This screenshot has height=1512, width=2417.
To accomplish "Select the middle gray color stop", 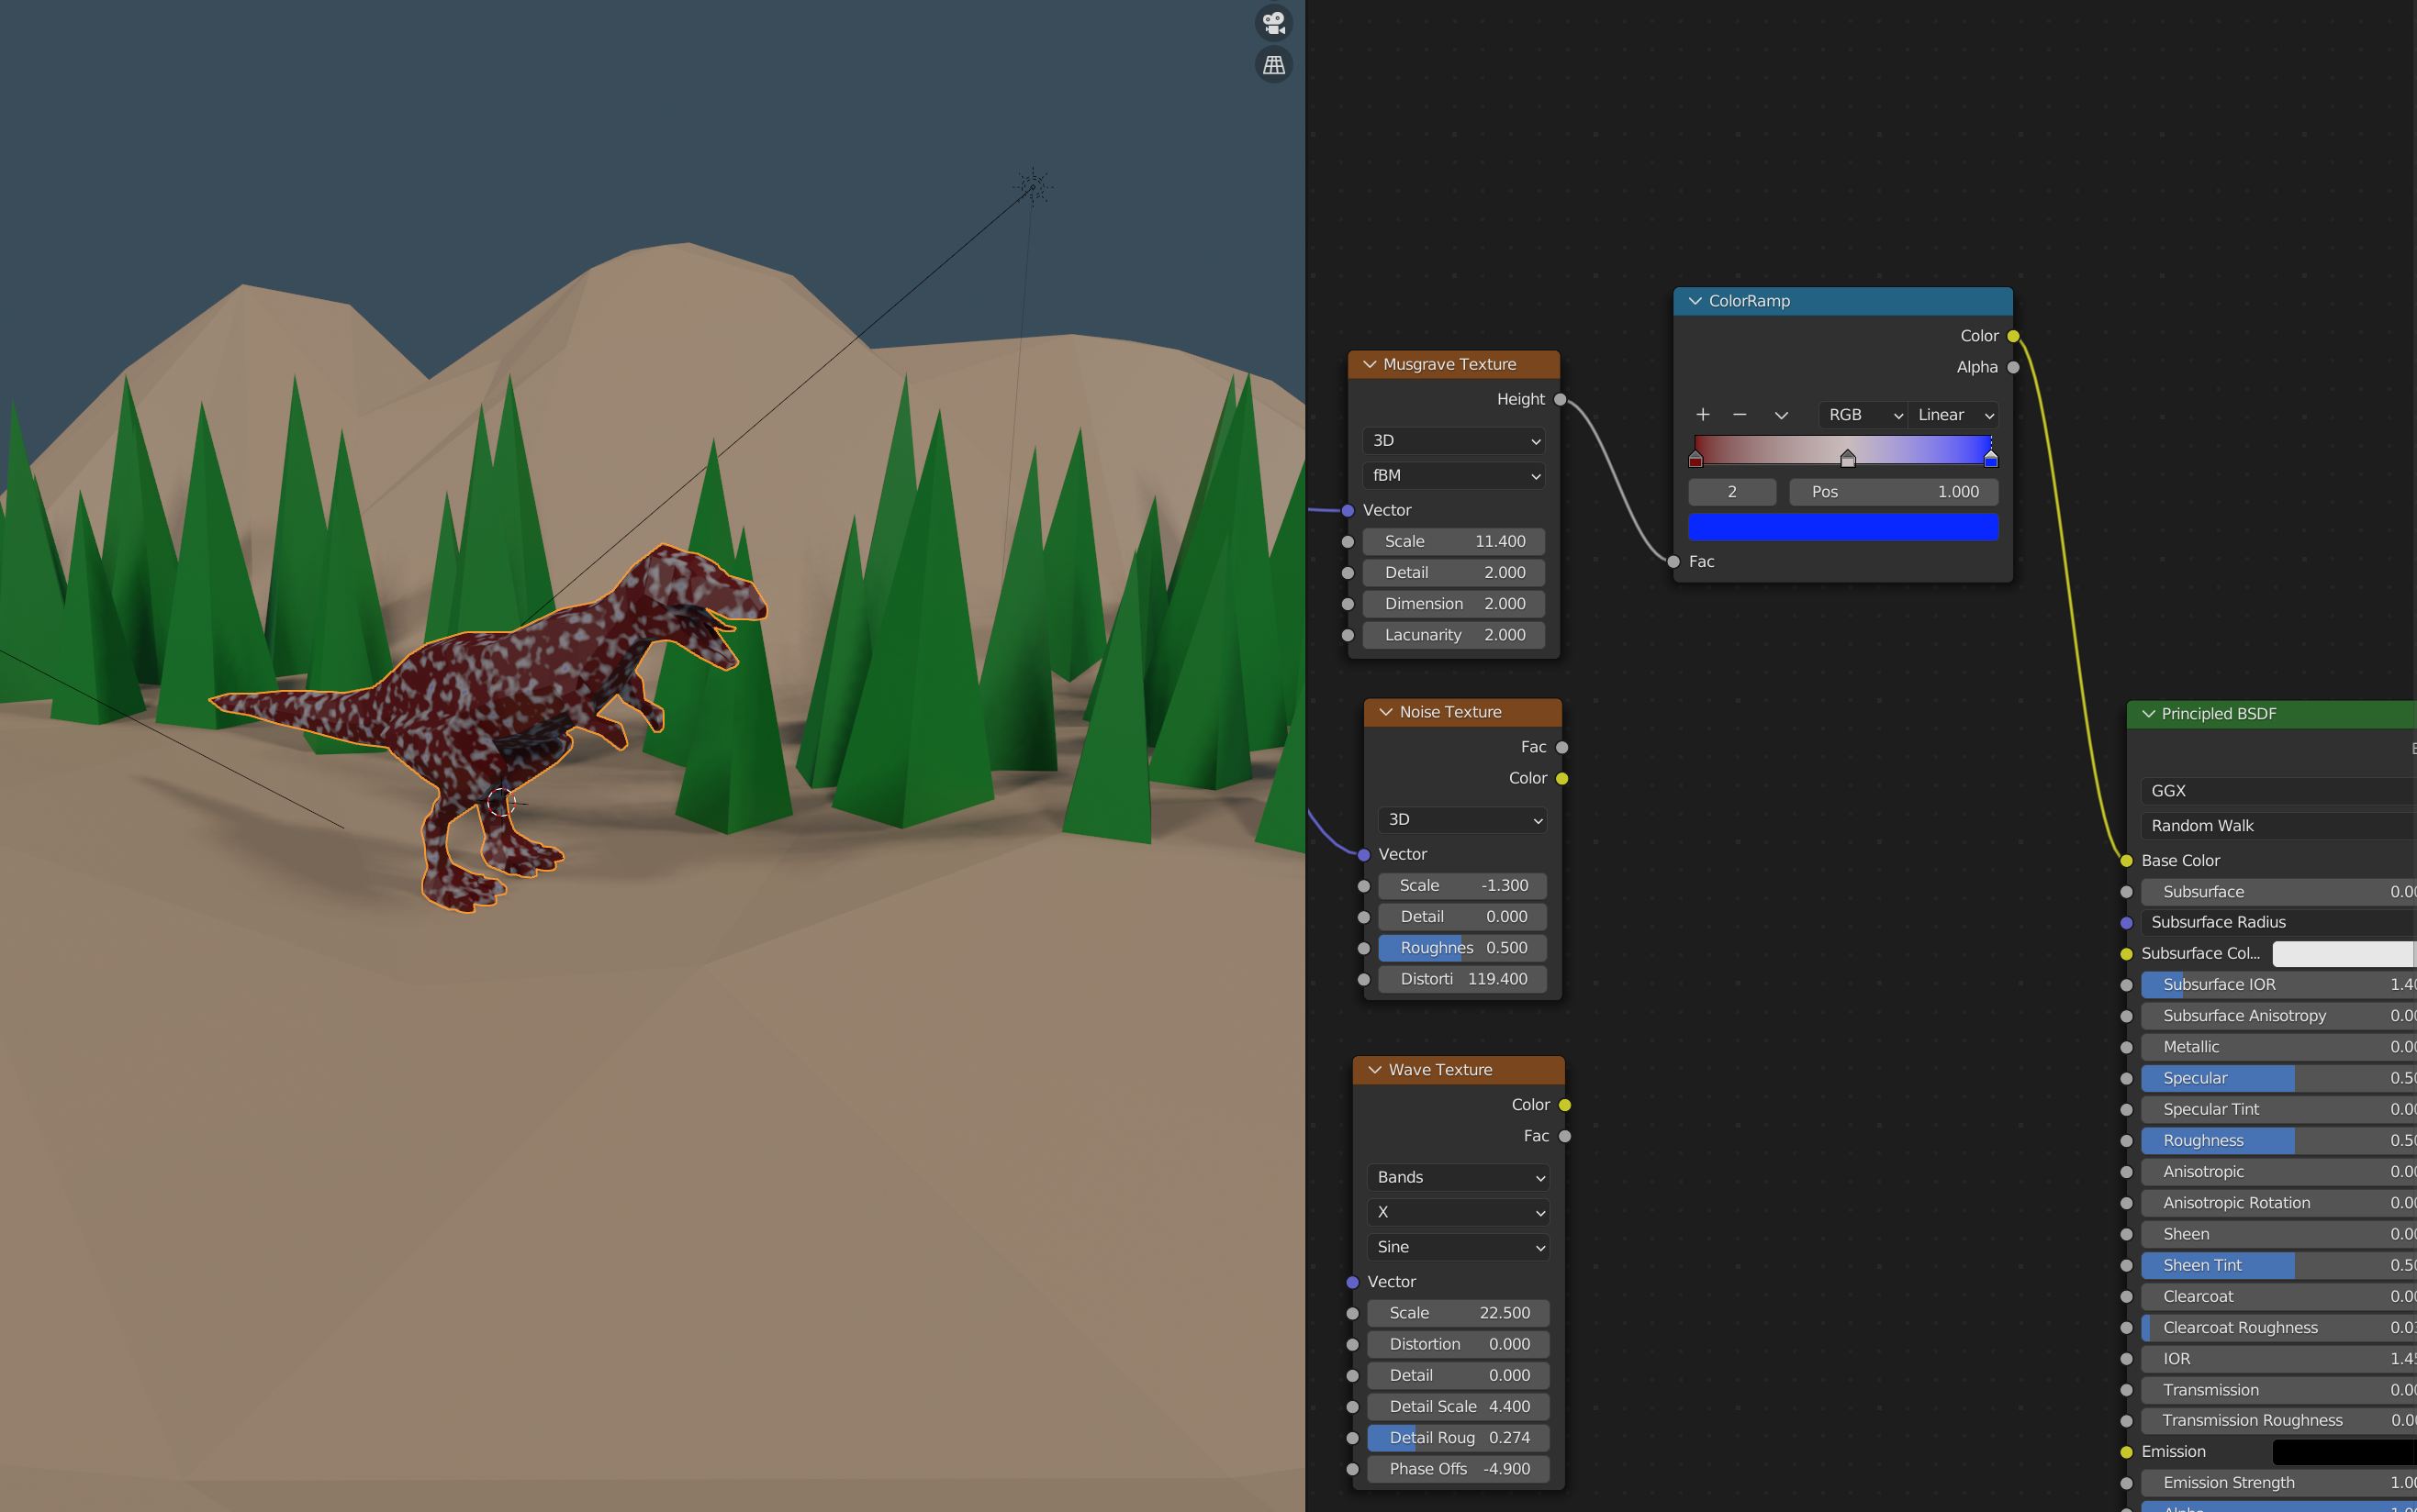I will [1848, 459].
